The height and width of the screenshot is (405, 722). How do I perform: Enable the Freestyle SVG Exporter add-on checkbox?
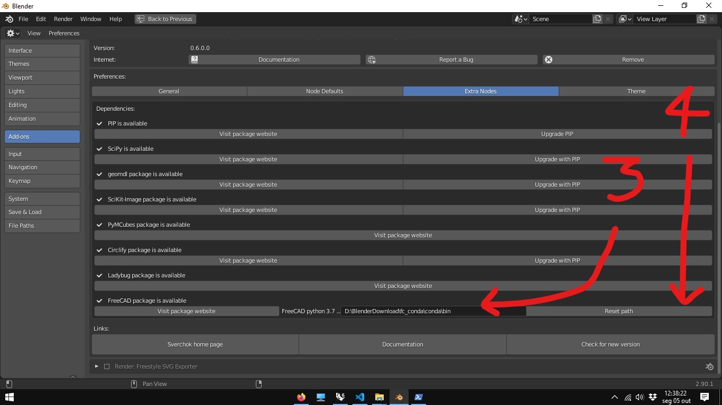[107, 367]
